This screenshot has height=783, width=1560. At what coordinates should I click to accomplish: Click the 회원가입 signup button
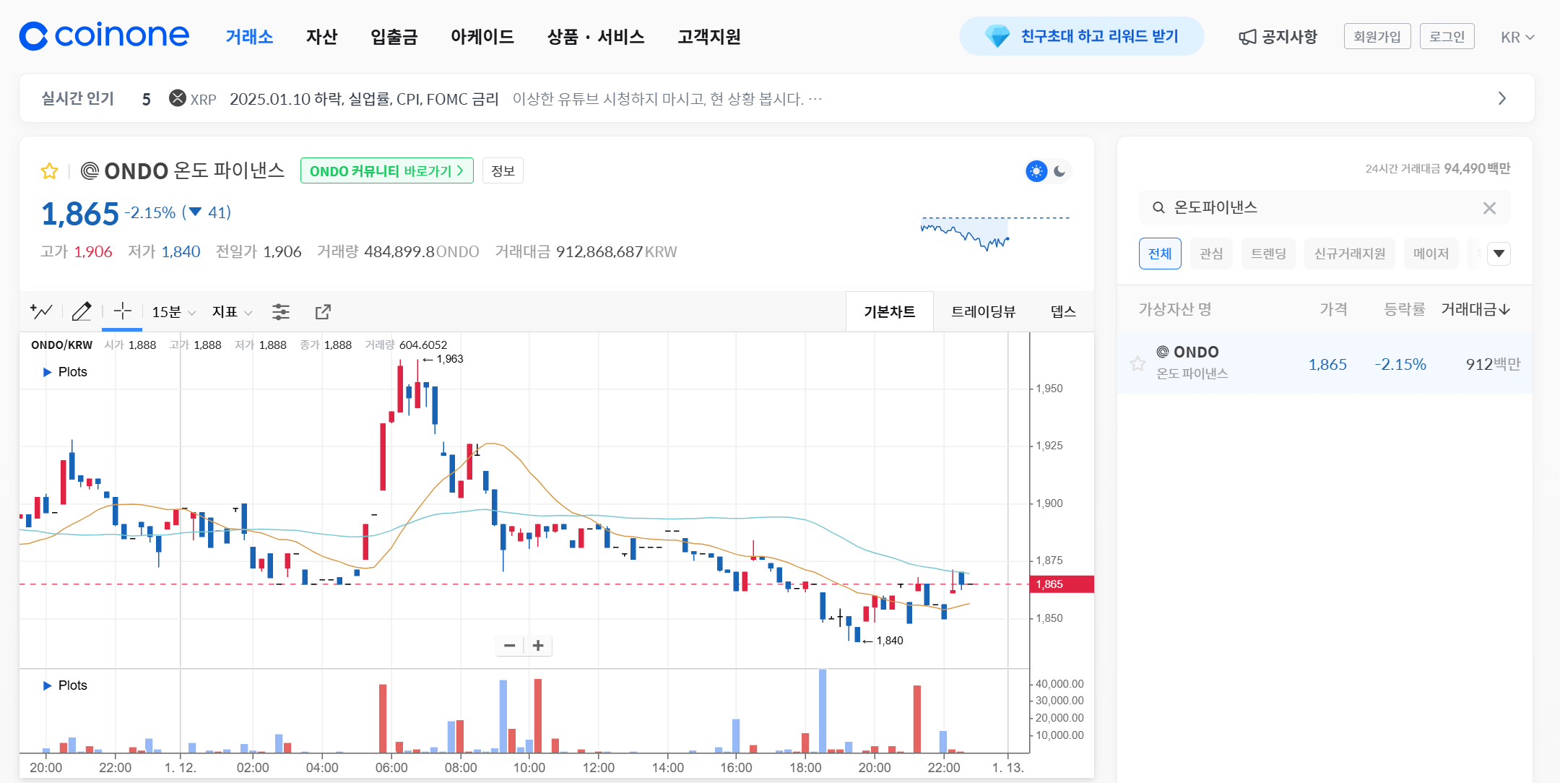click(1377, 35)
